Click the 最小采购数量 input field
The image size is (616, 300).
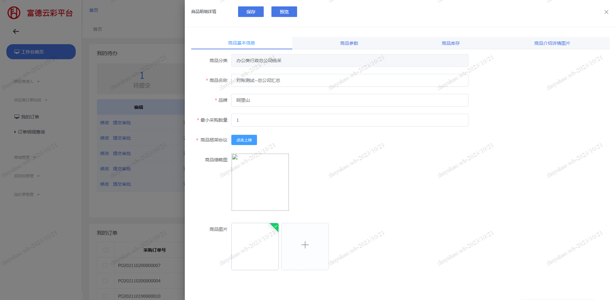pyautogui.click(x=350, y=120)
